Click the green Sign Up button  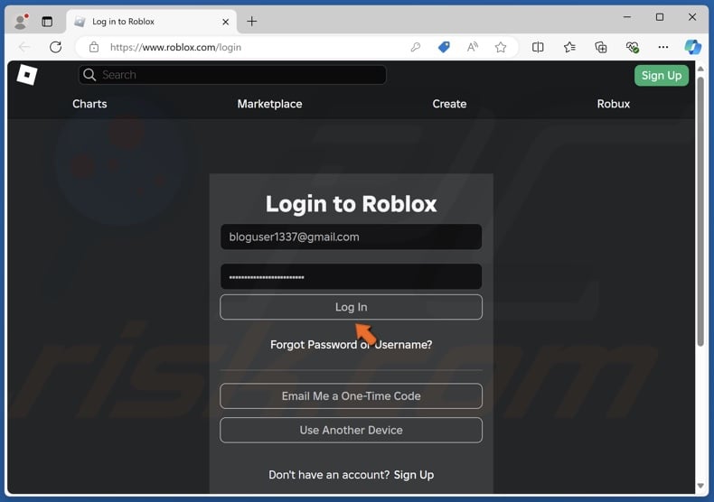[662, 76]
